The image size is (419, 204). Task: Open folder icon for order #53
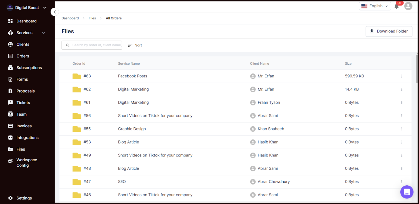pos(76,142)
